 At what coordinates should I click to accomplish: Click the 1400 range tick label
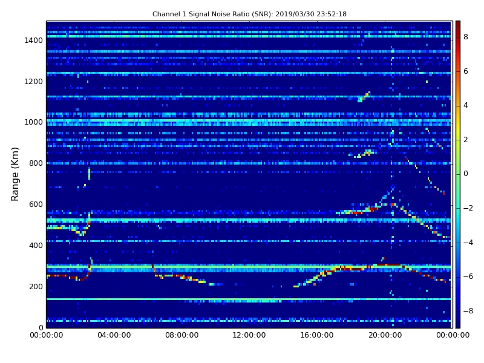pos(34,41)
